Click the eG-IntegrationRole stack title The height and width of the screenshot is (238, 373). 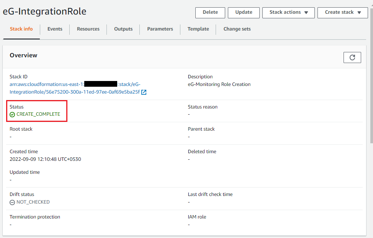[x=44, y=11]
